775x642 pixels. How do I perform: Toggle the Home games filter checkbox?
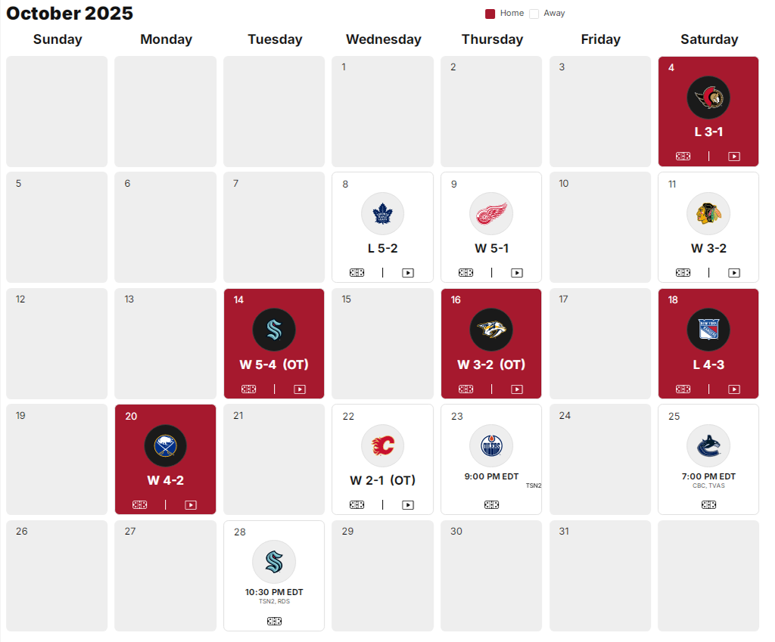(x=491, y=13)
